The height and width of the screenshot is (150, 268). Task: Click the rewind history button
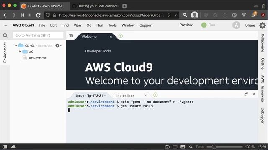[x=23, y=15]
